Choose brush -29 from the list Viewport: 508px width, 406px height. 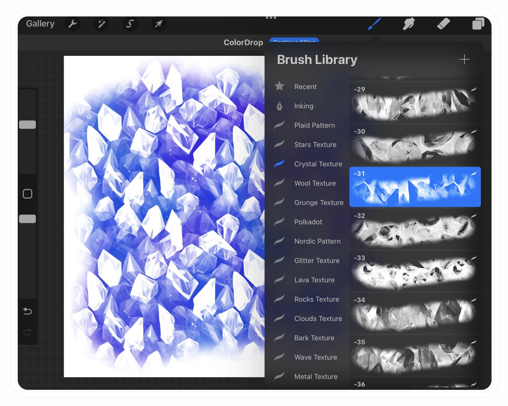point(415,103)
